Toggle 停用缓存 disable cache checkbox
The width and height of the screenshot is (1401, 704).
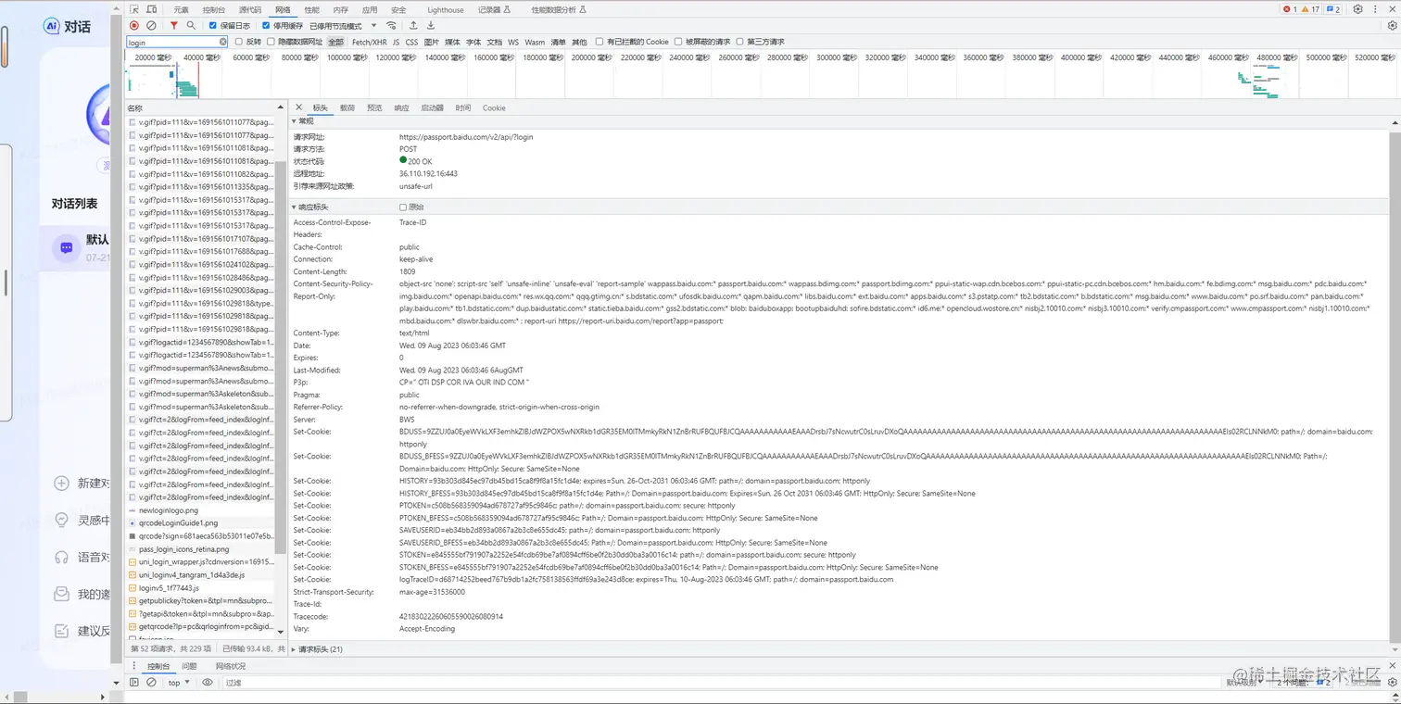point(266,26)
